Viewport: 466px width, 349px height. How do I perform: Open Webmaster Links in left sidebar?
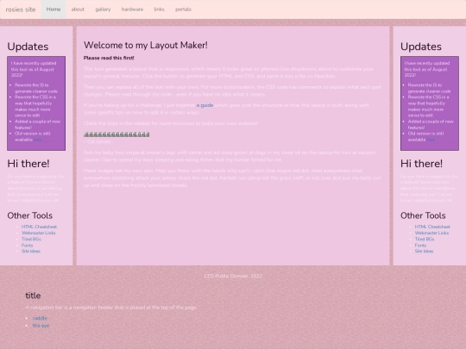coord(39,233)
